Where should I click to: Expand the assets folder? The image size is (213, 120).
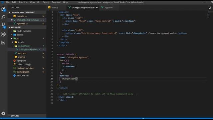(13, 42)
